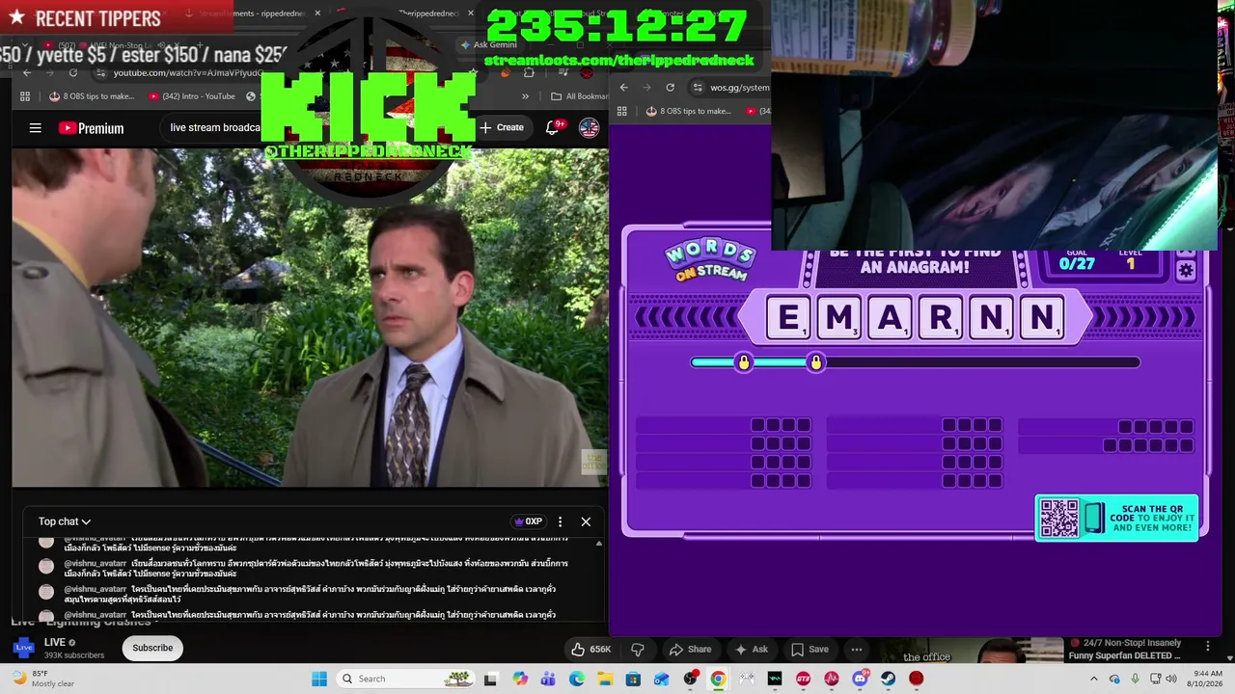
Task: Open the bookmarks apps grid icon in wos.gg window
Action: pos(624,111)
